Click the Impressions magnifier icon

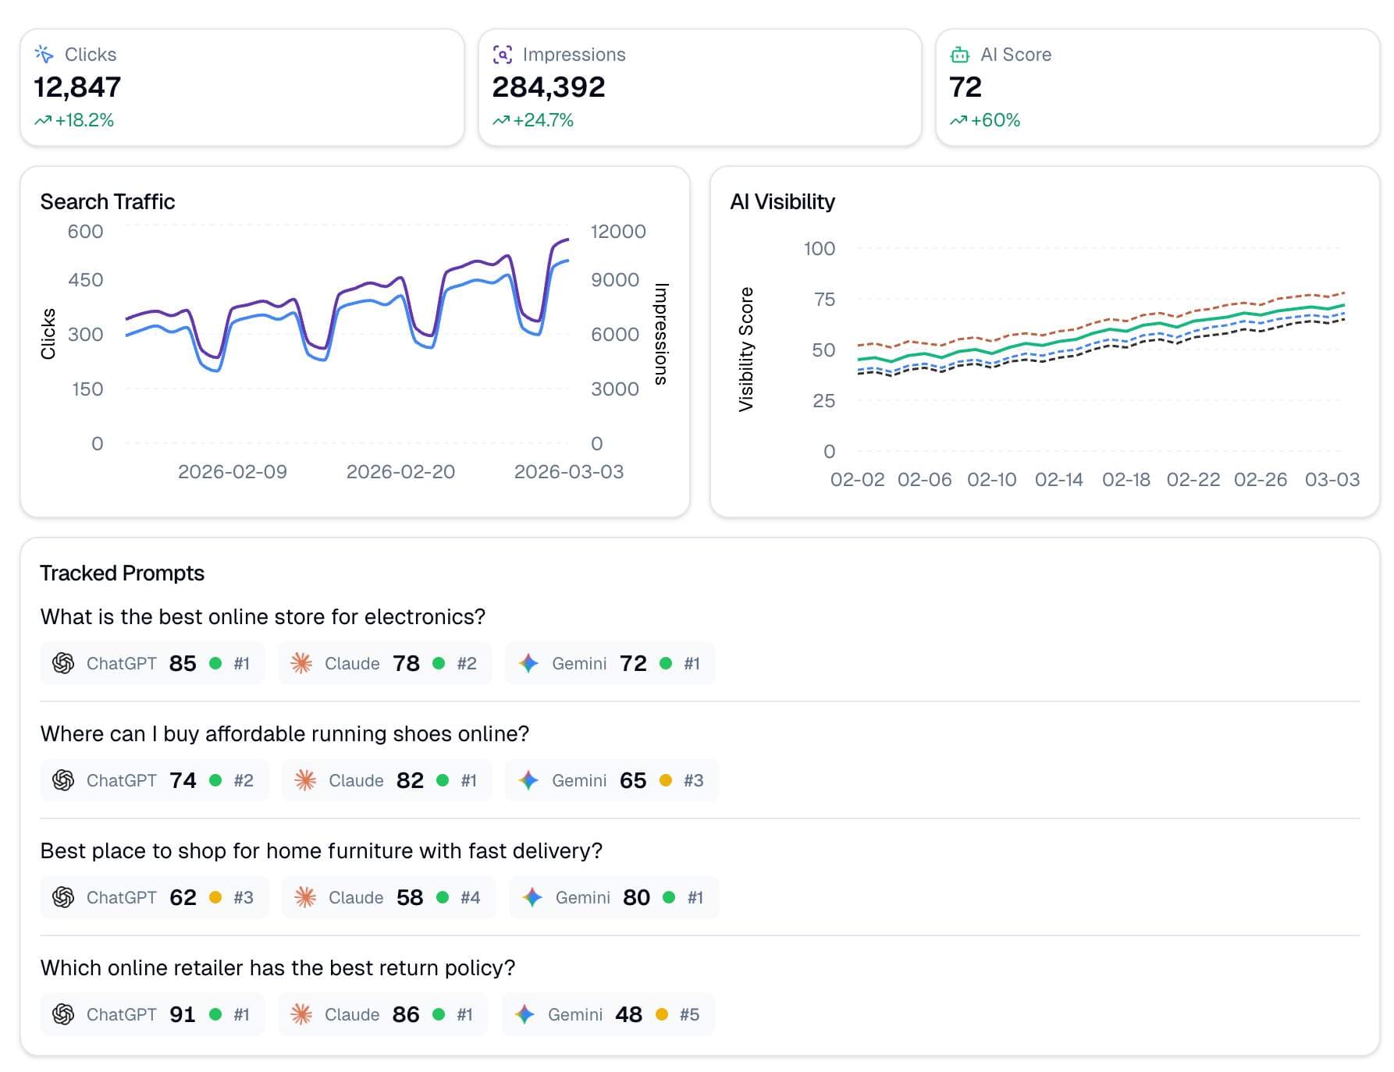tap(502, 55)
